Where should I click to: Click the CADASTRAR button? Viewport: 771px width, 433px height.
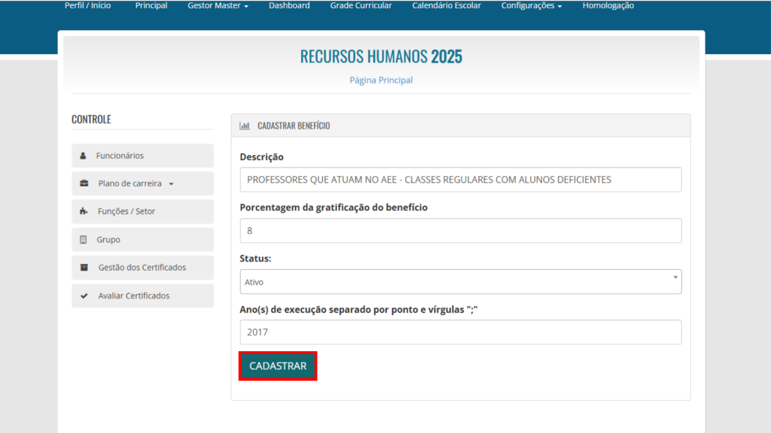pos(278,366)
